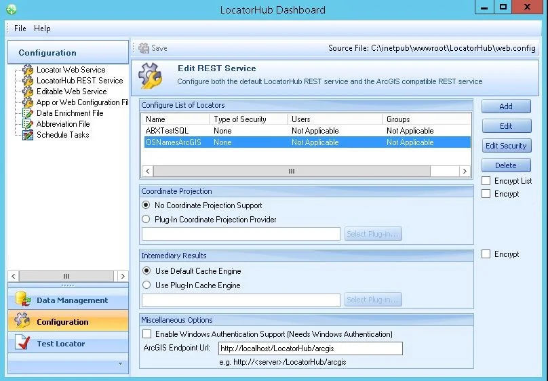Click the Abbreviation File icon
The image size is (548, 381).
(28, 123)
